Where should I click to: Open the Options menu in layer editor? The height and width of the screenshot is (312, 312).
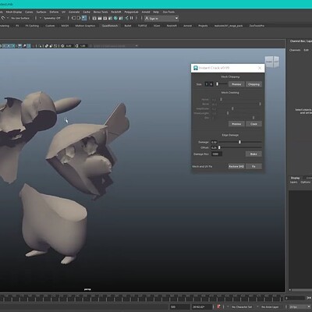pyautogui.click(x=305, y=183)
